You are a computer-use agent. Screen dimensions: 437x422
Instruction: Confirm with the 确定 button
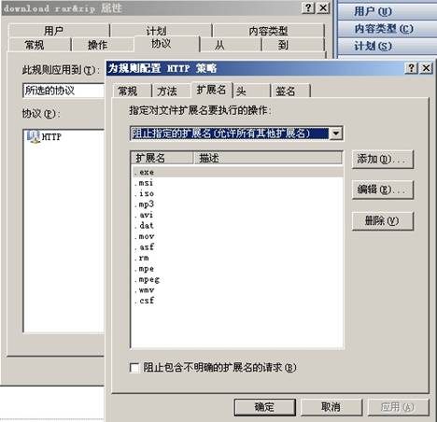point(264,406)
